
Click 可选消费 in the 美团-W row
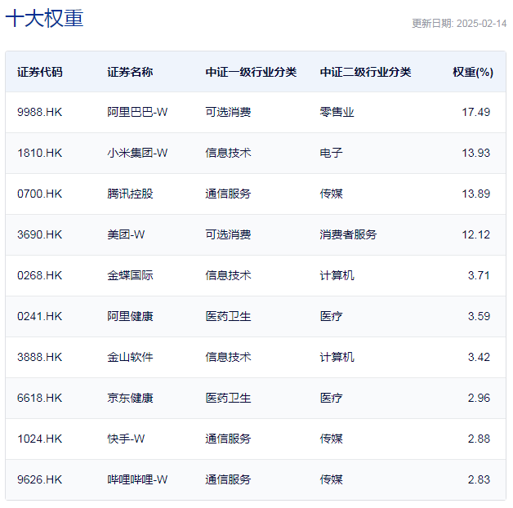pos(229,235)
